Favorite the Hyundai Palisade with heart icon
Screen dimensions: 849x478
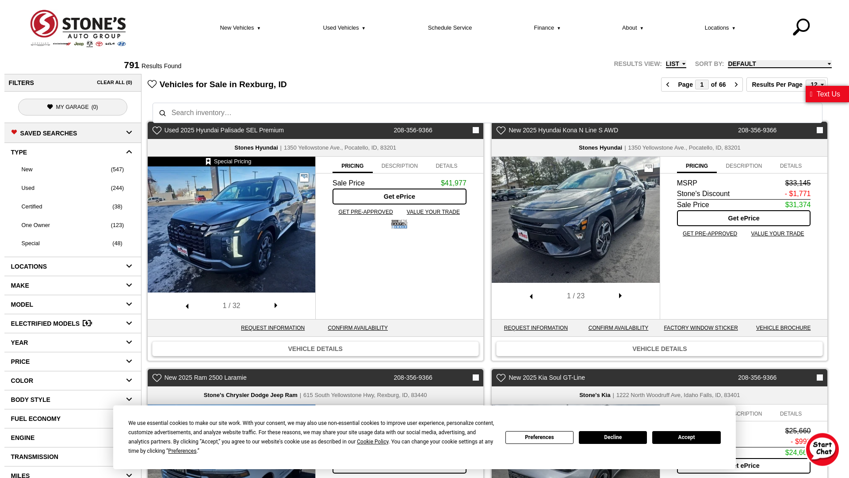tap(157, 131)
